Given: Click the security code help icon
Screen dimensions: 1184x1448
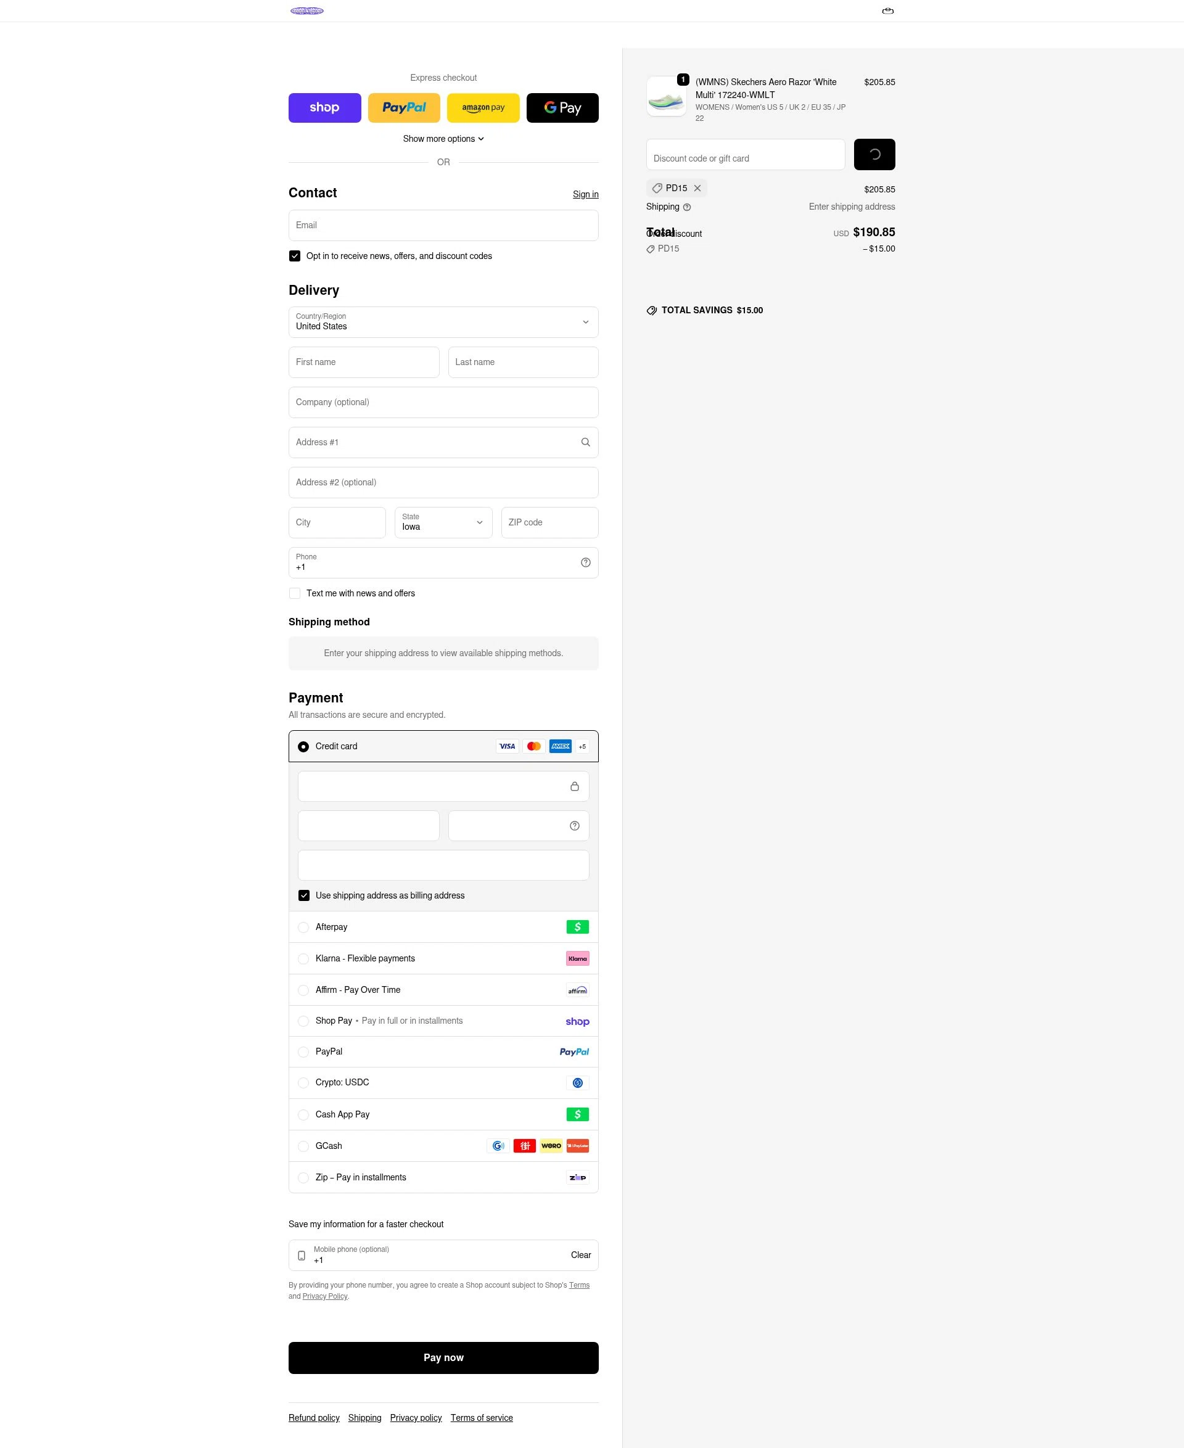Looking at the screenshot, I should coord(574,826).
